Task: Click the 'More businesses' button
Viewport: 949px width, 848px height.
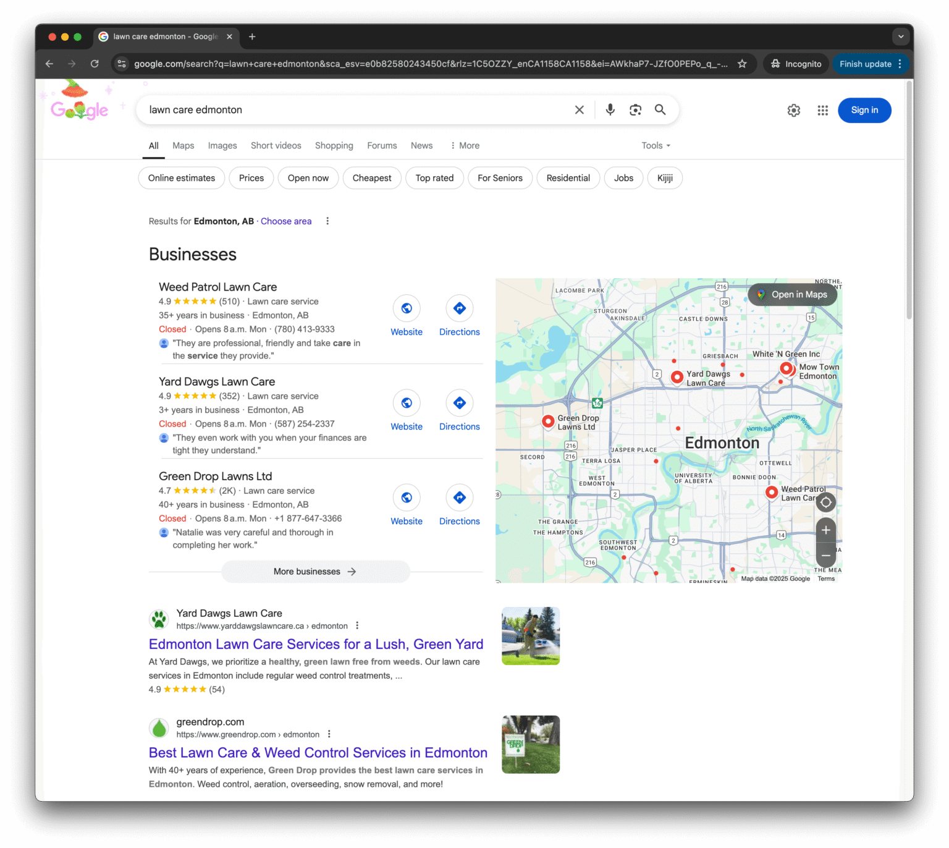Action: [315, 572]
